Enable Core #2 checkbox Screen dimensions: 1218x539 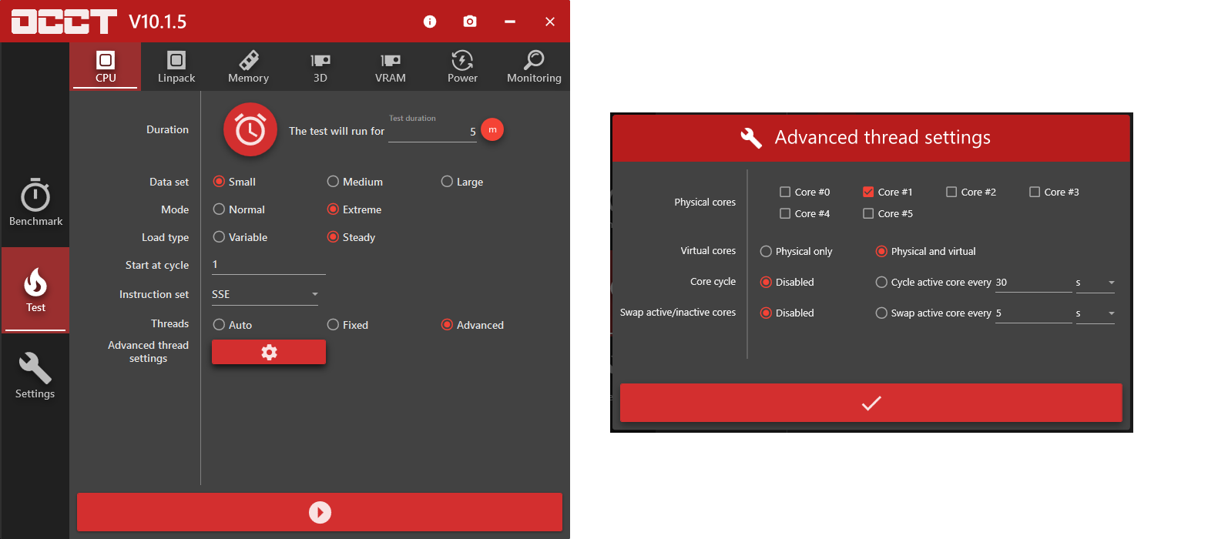click(x=951, y=192)
